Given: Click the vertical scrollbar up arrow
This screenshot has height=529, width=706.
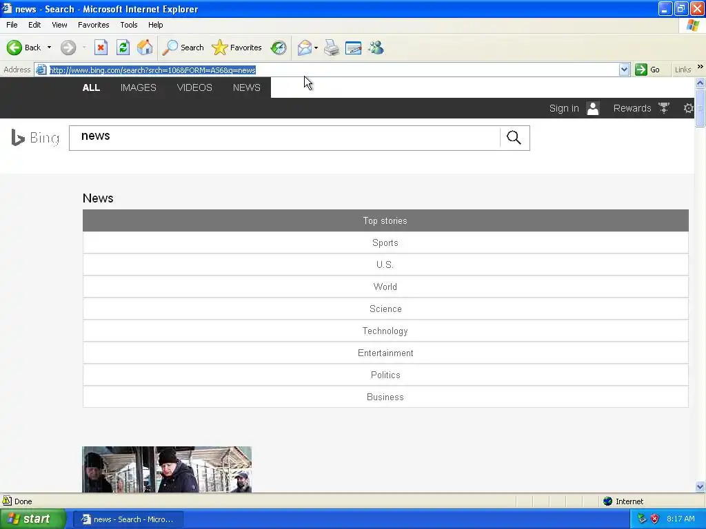Looking at the screenshot, I should [x=700, y=83].
